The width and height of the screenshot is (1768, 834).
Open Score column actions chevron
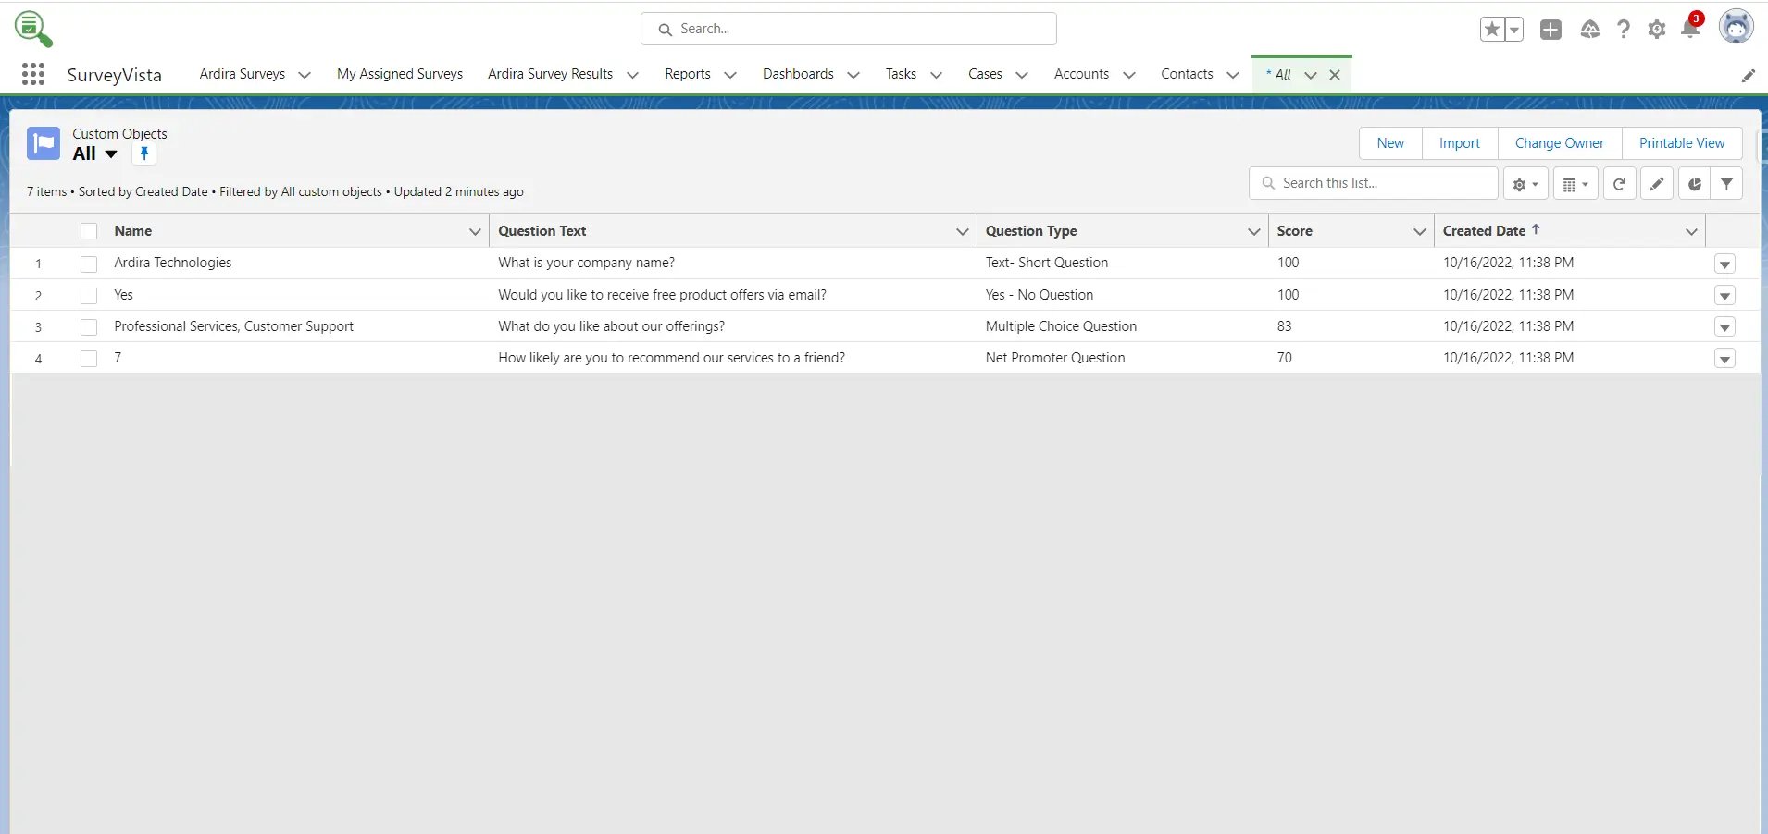(1419, 231)
